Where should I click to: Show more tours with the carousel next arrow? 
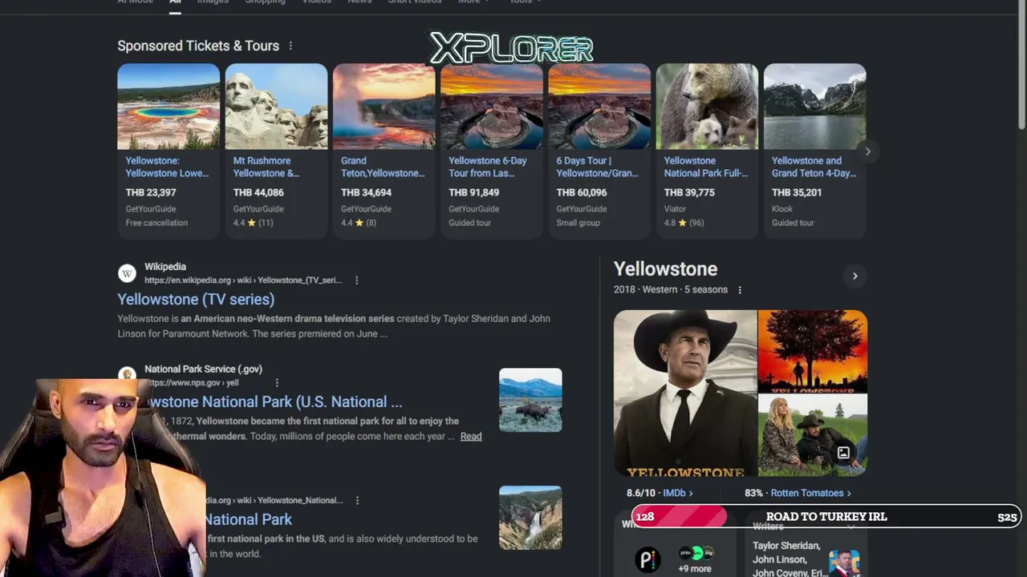867,151
